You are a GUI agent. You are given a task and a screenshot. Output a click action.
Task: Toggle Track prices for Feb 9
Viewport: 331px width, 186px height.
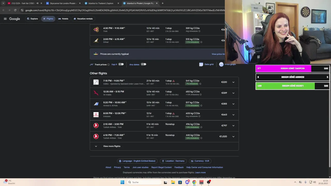[x=121, y=64]
